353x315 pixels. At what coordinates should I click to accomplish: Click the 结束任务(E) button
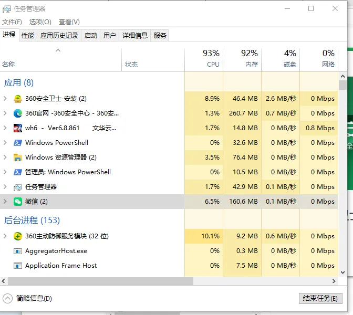coord(320,299)
